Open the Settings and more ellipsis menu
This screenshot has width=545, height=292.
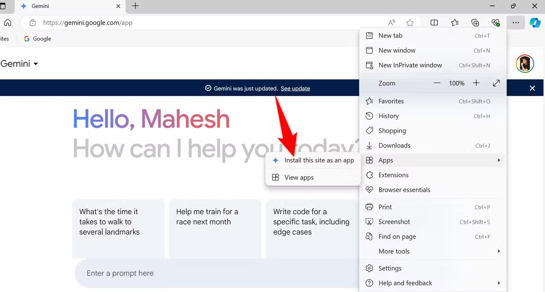point(516,23)
